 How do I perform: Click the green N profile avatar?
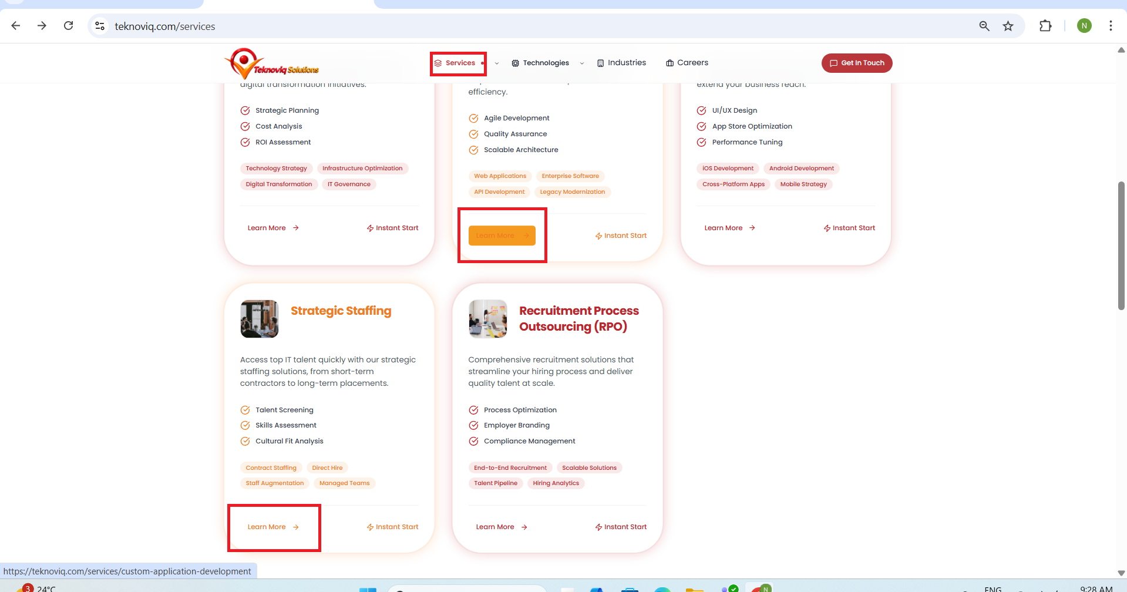(1084, 26)
